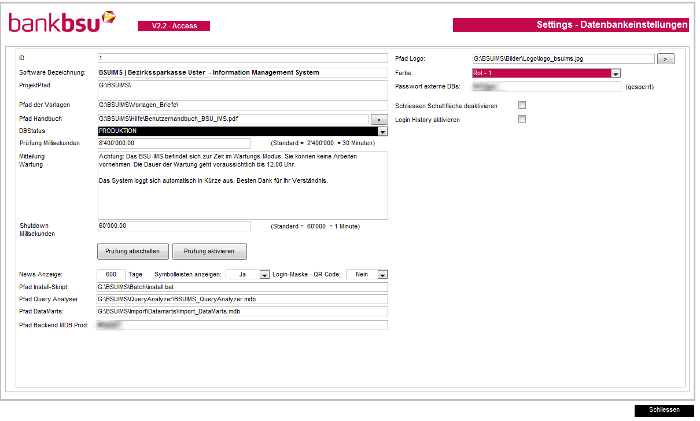This screenshot has width=700, height=421.
Task: Open the Login-Maske QR-Code dropdown
Action: point(382,274)
